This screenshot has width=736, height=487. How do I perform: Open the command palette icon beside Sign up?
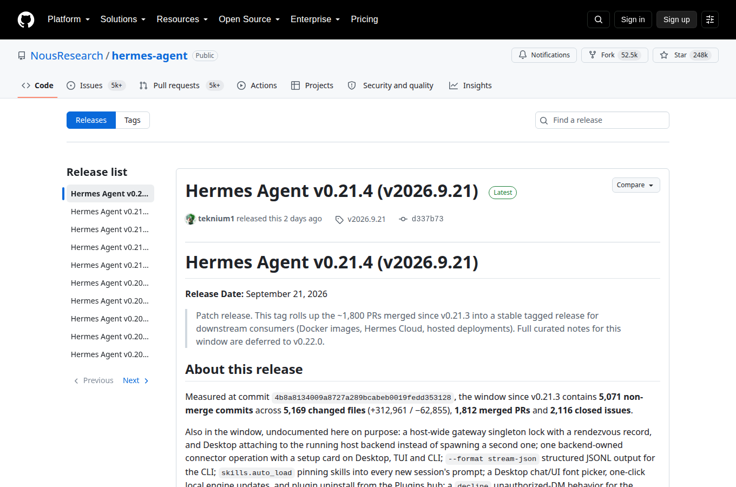click(x=710, y=19)
